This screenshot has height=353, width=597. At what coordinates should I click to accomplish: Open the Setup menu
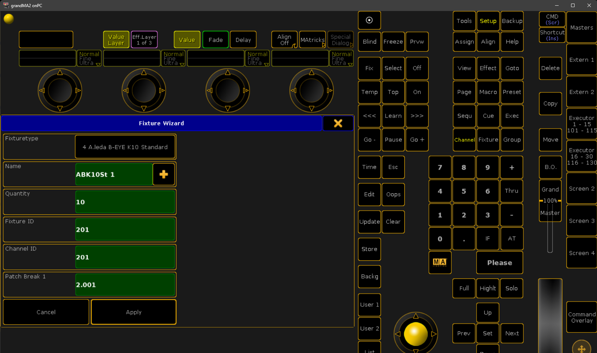[x=488, y=21]
